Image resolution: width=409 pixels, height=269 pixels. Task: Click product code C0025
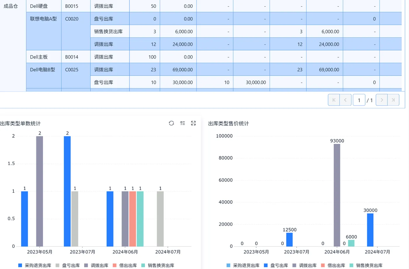72,70
